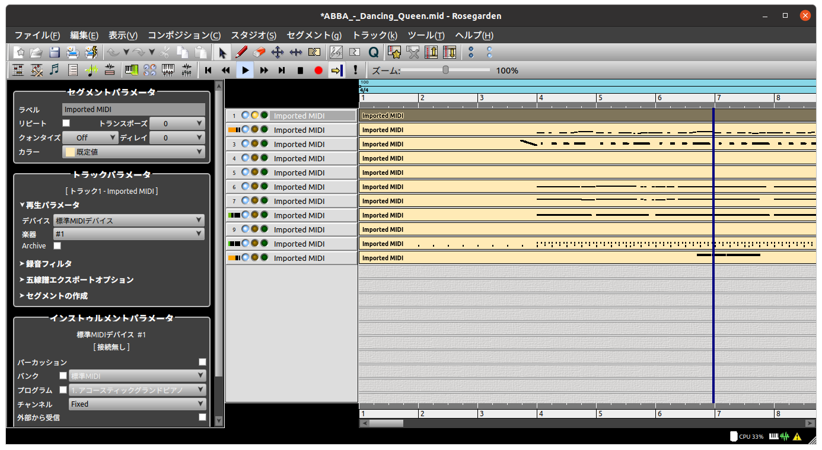Click horizontal scrollbar handle below timeline

point(386,423)
